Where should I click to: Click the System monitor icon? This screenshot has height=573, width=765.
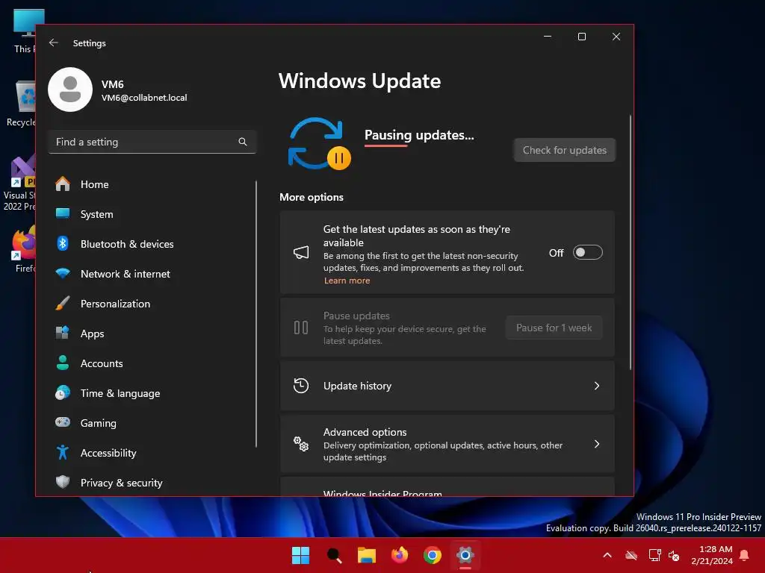(x=63, y=214)
